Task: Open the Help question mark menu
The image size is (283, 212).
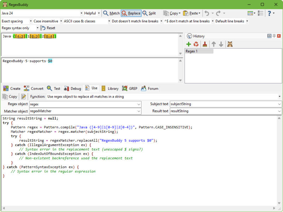Action: point(271,13)
